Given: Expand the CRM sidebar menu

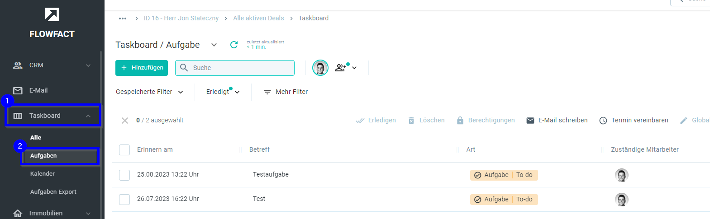Looking at the screenshot, I should click(x=52, y=65).
